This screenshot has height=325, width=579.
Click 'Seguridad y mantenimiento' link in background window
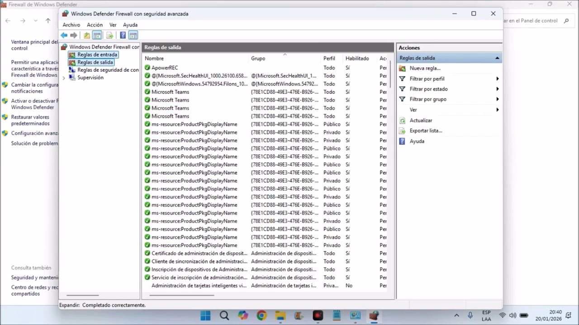tap(34, 278)
